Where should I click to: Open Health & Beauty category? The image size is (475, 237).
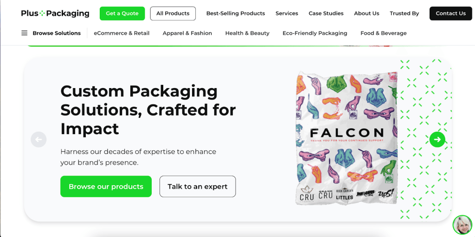(247, 33)
